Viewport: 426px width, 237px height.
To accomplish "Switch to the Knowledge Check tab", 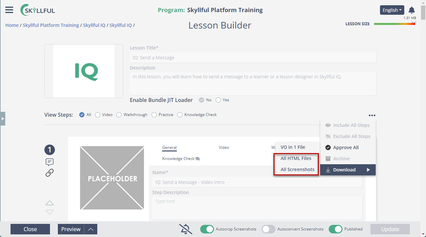I will 178,159.
